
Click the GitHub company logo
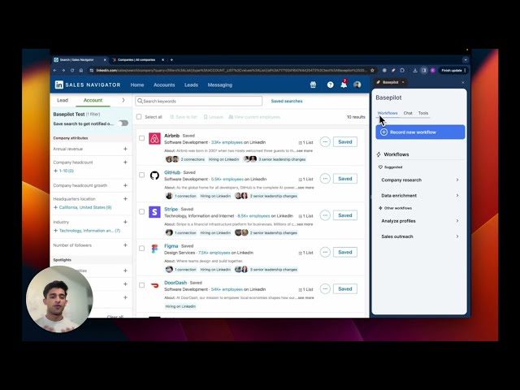pos(154,175)
